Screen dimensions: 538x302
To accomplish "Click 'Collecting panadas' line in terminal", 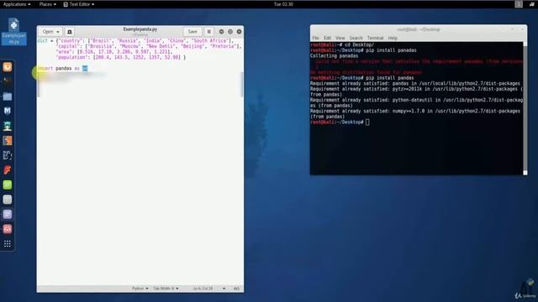I will point(334,56).
